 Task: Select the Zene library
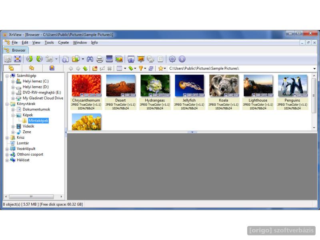(x=27, y=132)
